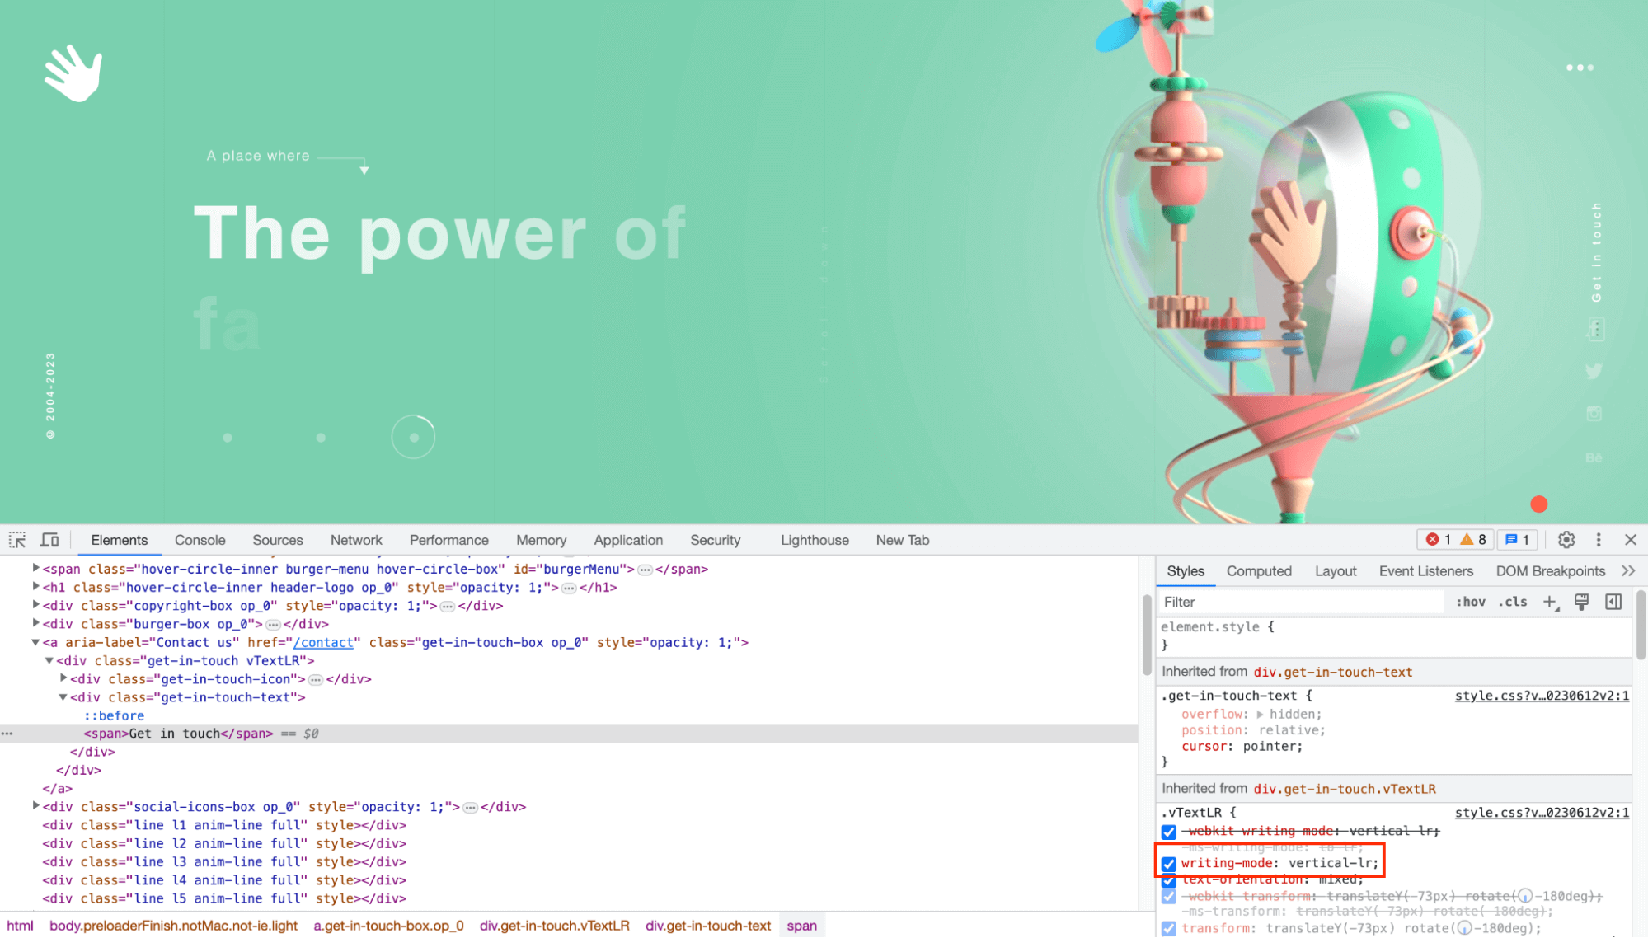
Task: Collapse the div.get-in-touch.vTextLR node
Action: click(x=49, y=660)
